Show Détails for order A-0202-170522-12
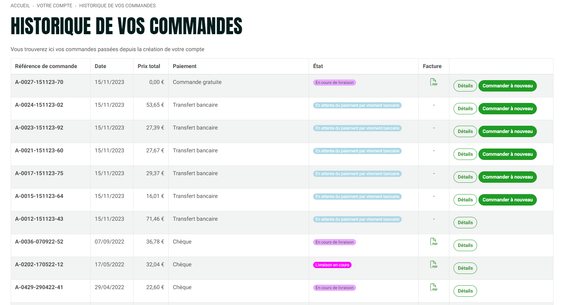This screenshot has width=569, height=305. 465,268
